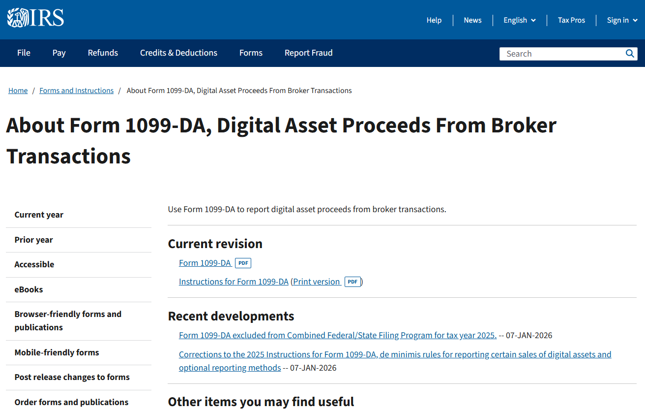Expand the English language dropdown
The image size is (645, 411).
[x=520, y=20]
